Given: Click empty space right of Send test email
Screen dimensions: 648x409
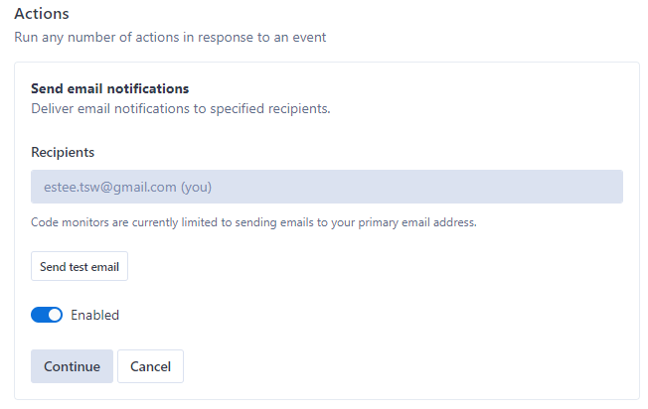Looking at the screenshot, I should pos(378,267).
